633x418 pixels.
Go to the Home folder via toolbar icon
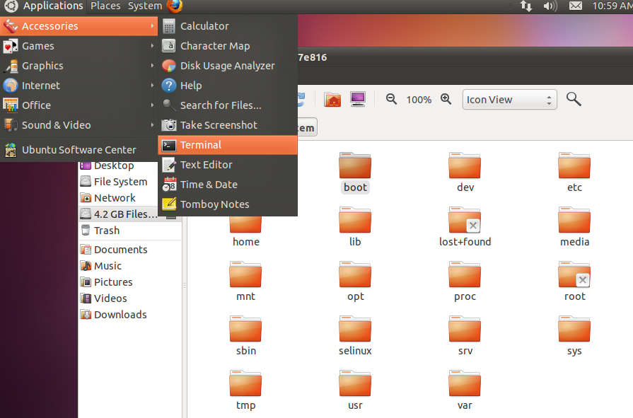(x=332, y=99)
